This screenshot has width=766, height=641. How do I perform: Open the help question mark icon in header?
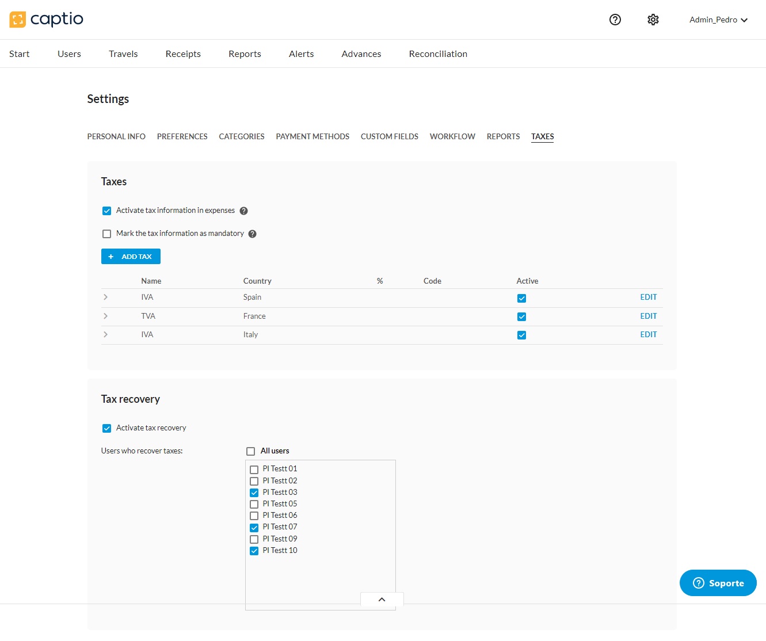click(615, 20)
